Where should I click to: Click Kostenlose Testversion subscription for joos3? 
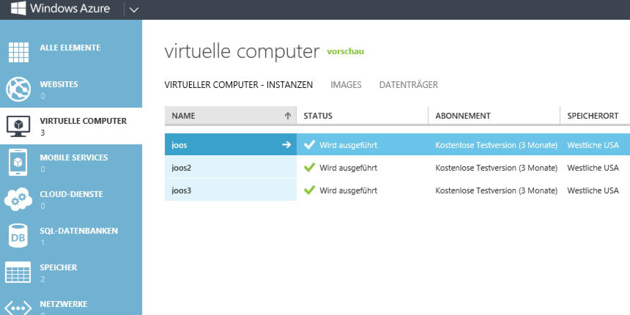[496, 190]
